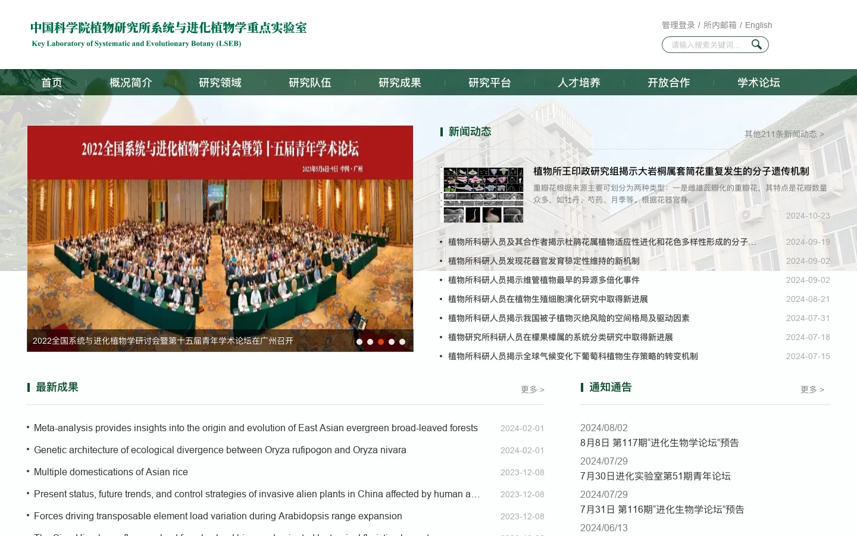Focus the search keyword input field
Image resolution: width=857 pixels, height=536 pixels.
[708, 45]
